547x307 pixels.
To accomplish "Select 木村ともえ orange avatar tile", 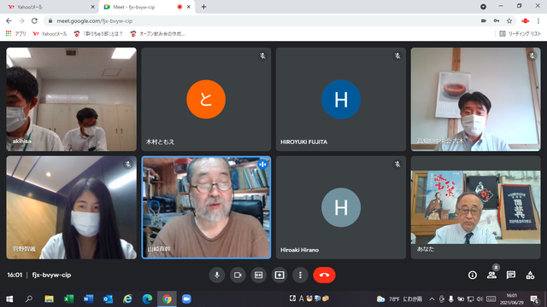I will click(206, 99).
